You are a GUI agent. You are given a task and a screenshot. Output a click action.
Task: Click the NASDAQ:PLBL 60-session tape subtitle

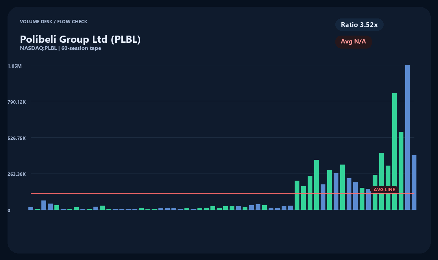pos(61,48)
